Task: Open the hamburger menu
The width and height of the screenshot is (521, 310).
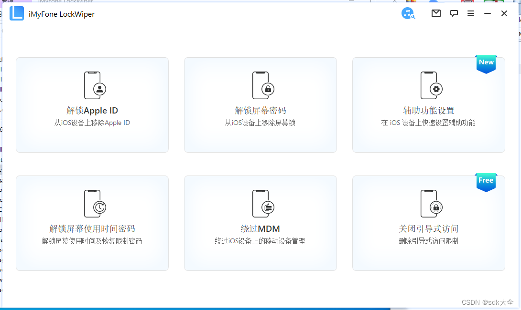Action: click(471, 13)
